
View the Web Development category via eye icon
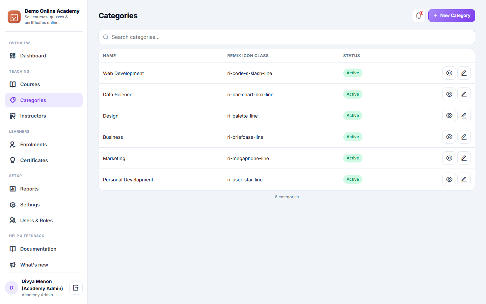449,73
